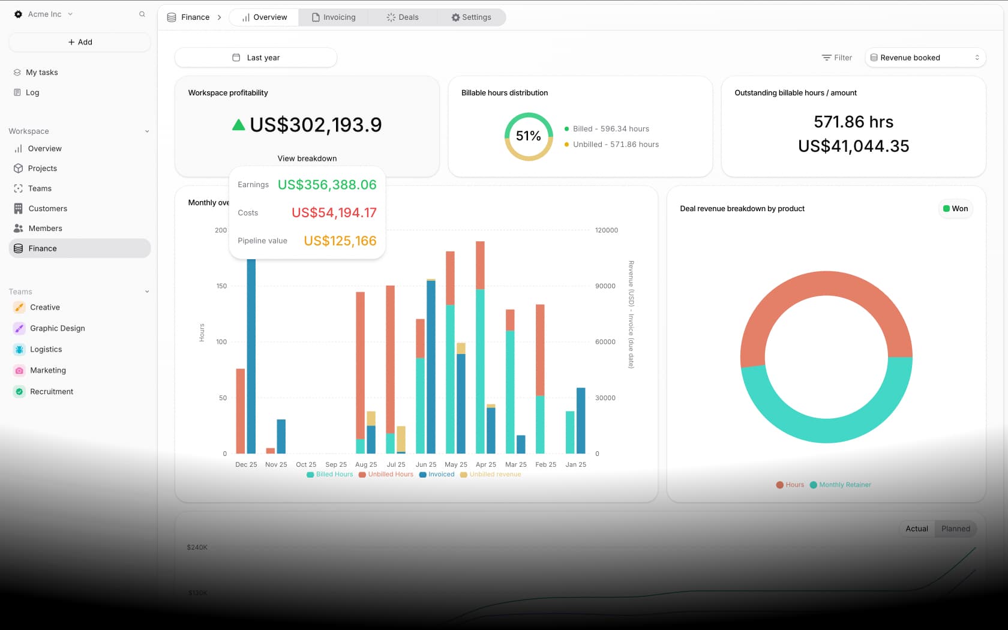Click the View breakdown link
The height and width of the screenshot is (630, 1008).
[x=307, y=158]
